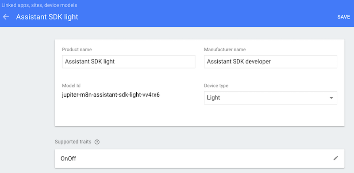The height and width of the screenshot is (173, 354).
Task: Click the Model Id value jupiter-m8n-assistant-sdk-light-vv4rx6
Action: click(x=111, y=95)
